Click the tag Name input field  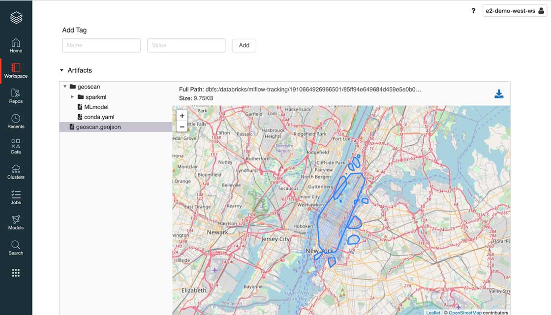[x=101, y=45]
